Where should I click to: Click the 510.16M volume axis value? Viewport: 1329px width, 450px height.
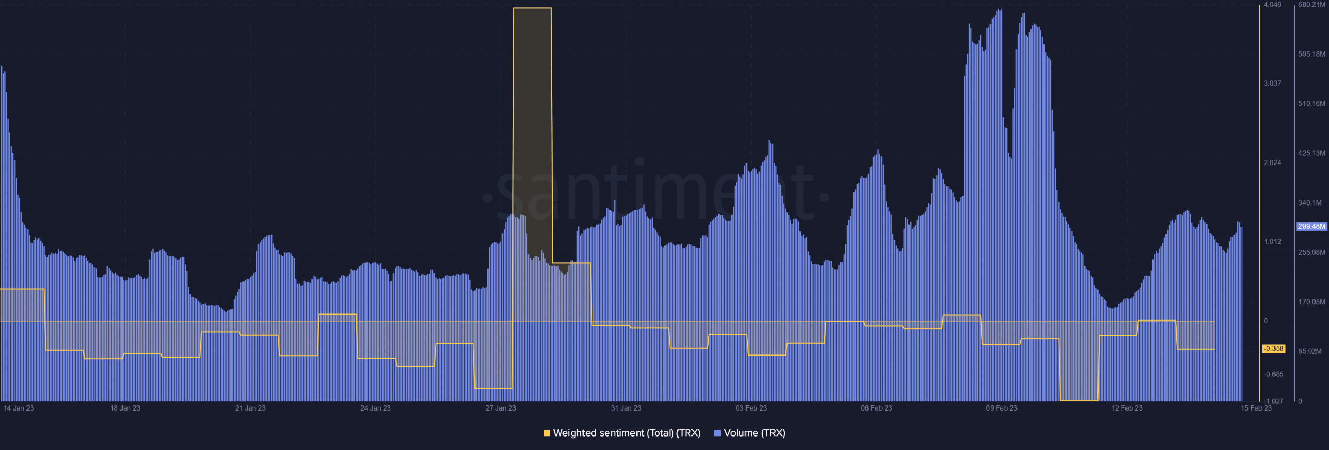(x=1312, y=104)
